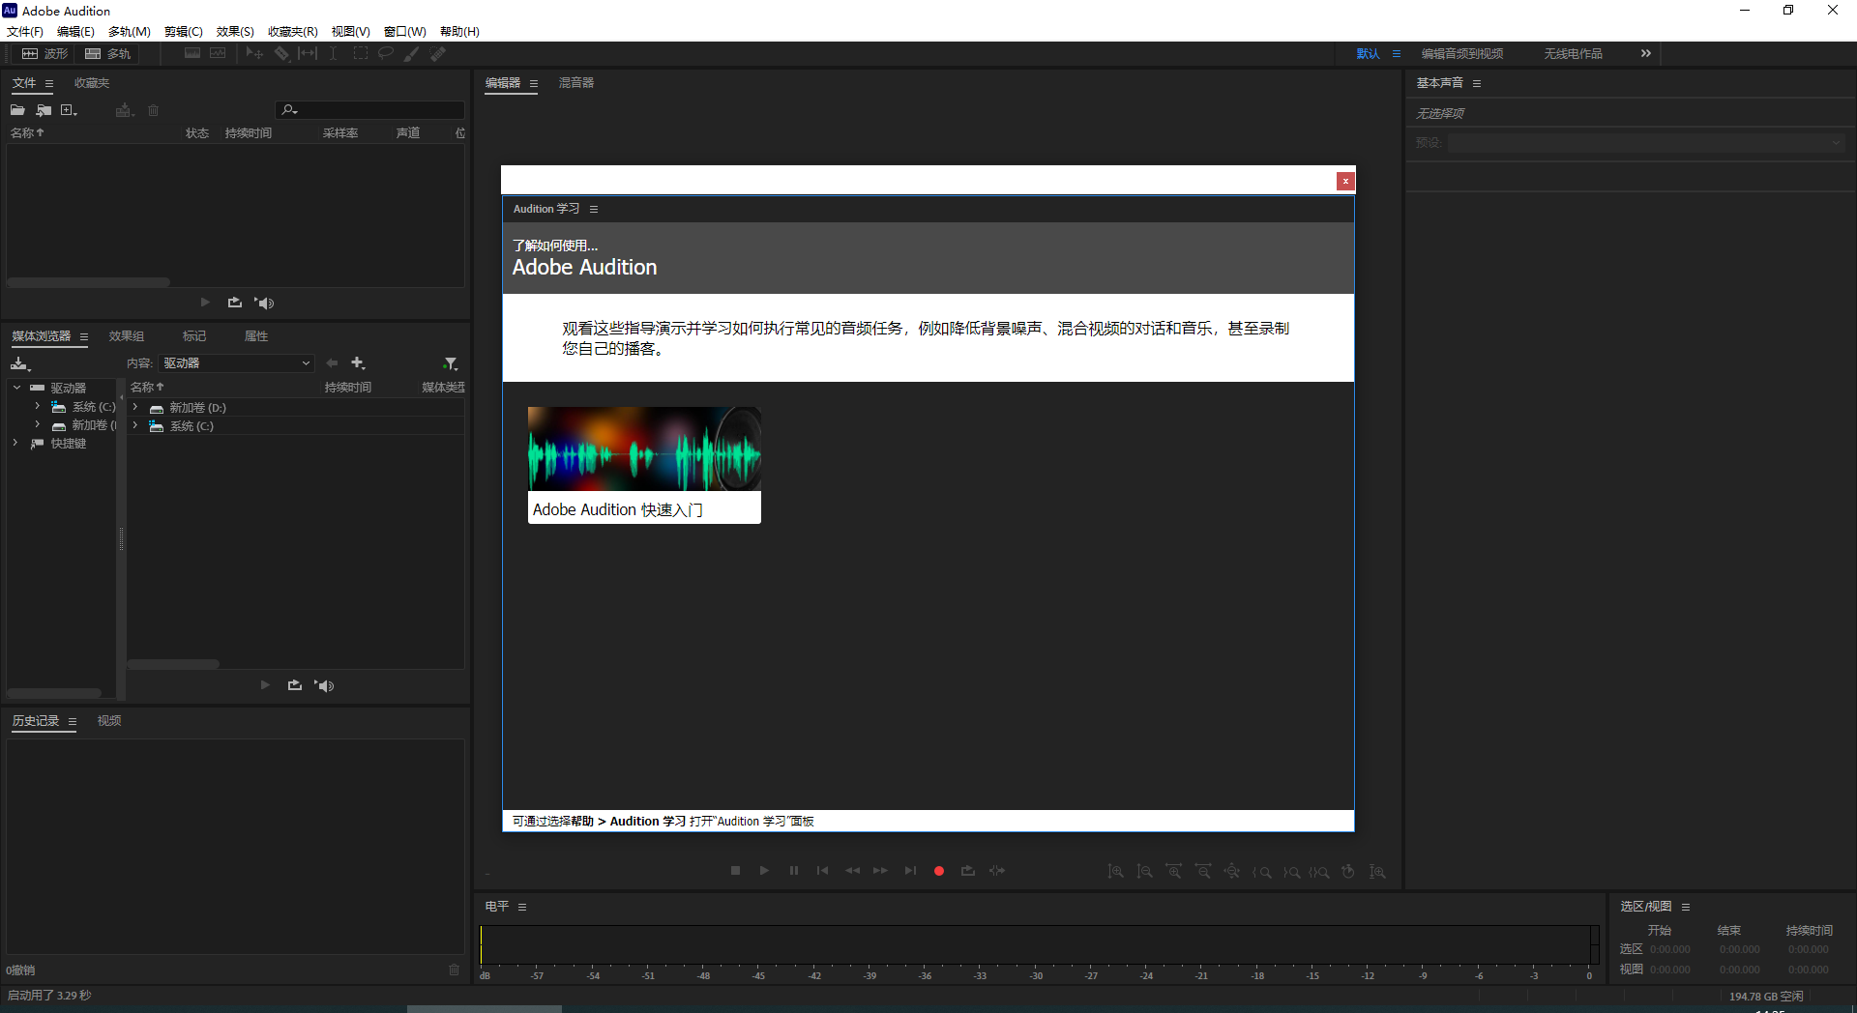Choose the Paintbrush Selection tool
Viewport: 1857px width, 1013px height.
[409, 53]
